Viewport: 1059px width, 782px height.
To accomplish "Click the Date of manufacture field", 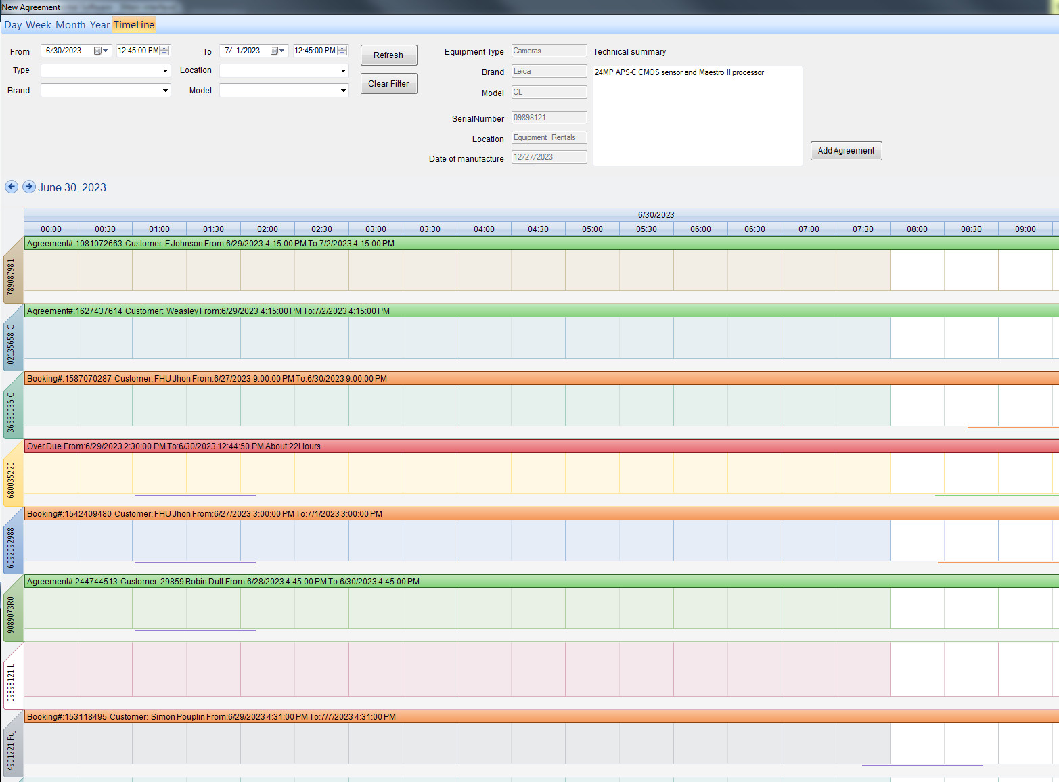I will coord(549,157).
